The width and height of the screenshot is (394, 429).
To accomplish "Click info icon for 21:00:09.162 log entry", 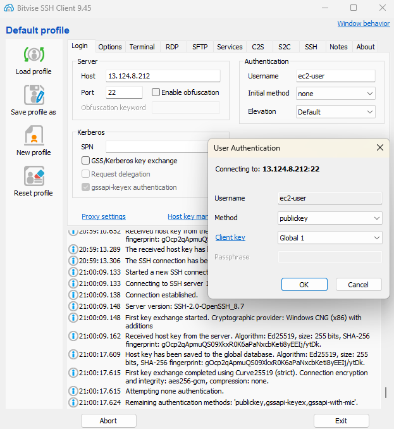I will pyautogui.click(x=73, y=336).
